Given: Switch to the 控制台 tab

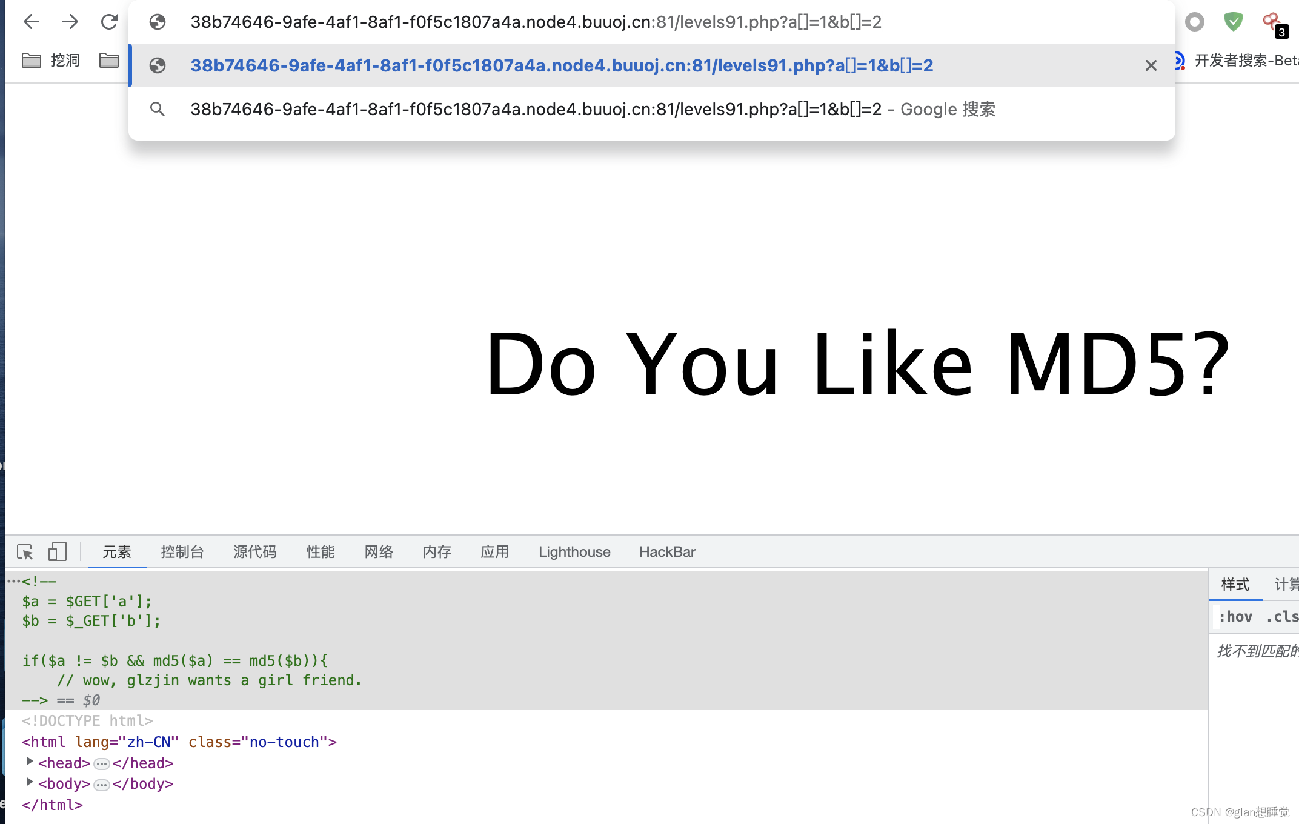Looking at the screenshot, I should point(182,552).
